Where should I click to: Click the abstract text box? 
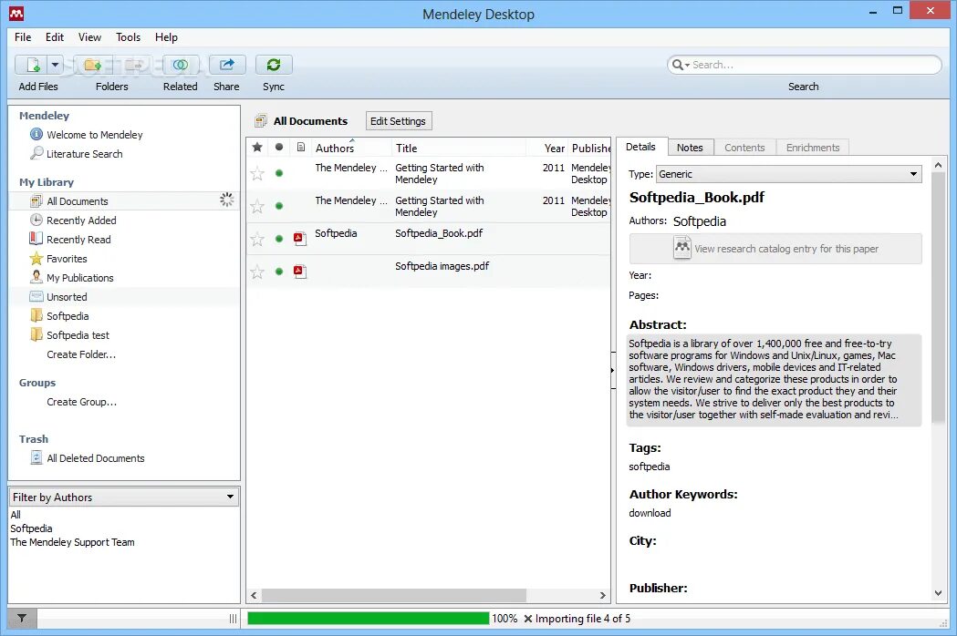coord(775,379)
